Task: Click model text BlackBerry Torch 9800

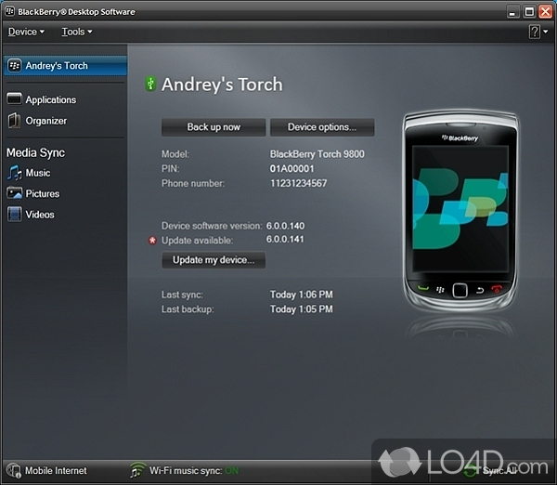Action: click(317, 154)
